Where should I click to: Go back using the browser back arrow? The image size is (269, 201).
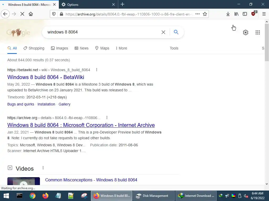(x=5, y=14)
